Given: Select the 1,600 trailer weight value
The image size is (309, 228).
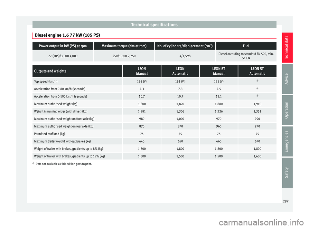Looking at the screenshot, I should click(x=257, y=157).
